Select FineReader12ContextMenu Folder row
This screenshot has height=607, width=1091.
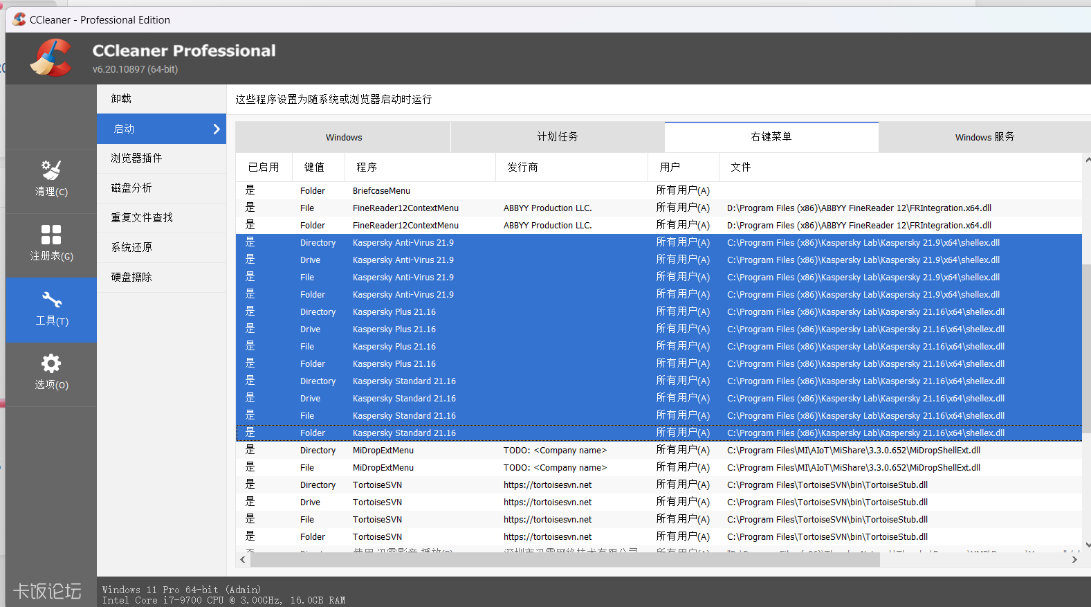tap(659, 225)
